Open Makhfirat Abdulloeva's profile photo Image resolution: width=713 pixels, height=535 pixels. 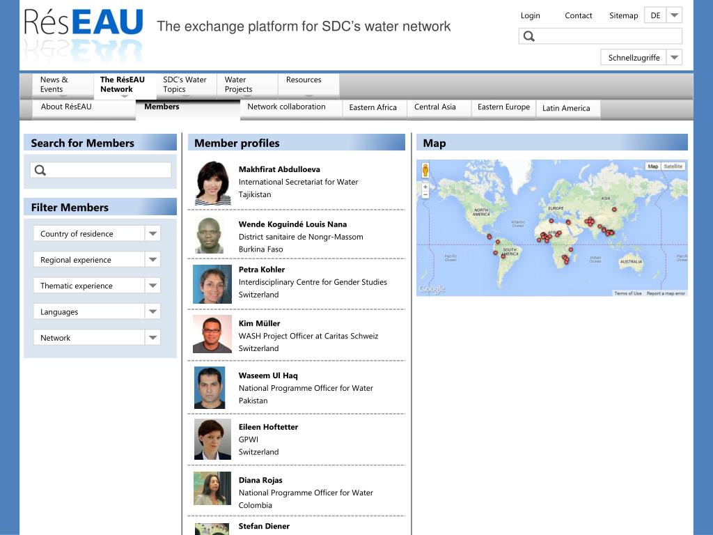212,183
